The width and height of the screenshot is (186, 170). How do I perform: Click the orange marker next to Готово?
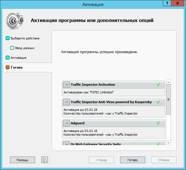[x=8, y=67]
